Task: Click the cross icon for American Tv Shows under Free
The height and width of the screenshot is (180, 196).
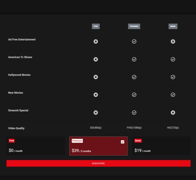Action: point(96,59)
